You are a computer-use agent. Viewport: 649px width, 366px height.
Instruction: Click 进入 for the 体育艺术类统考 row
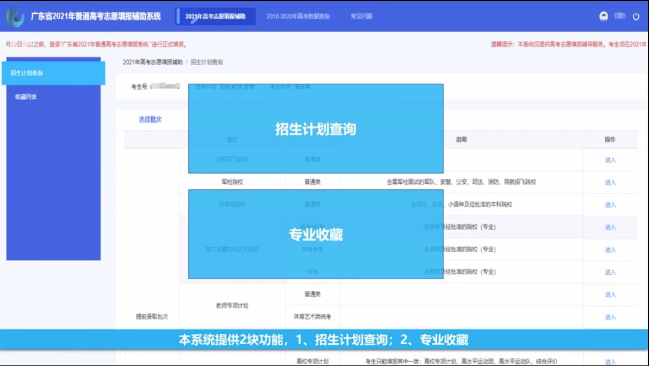610,317
